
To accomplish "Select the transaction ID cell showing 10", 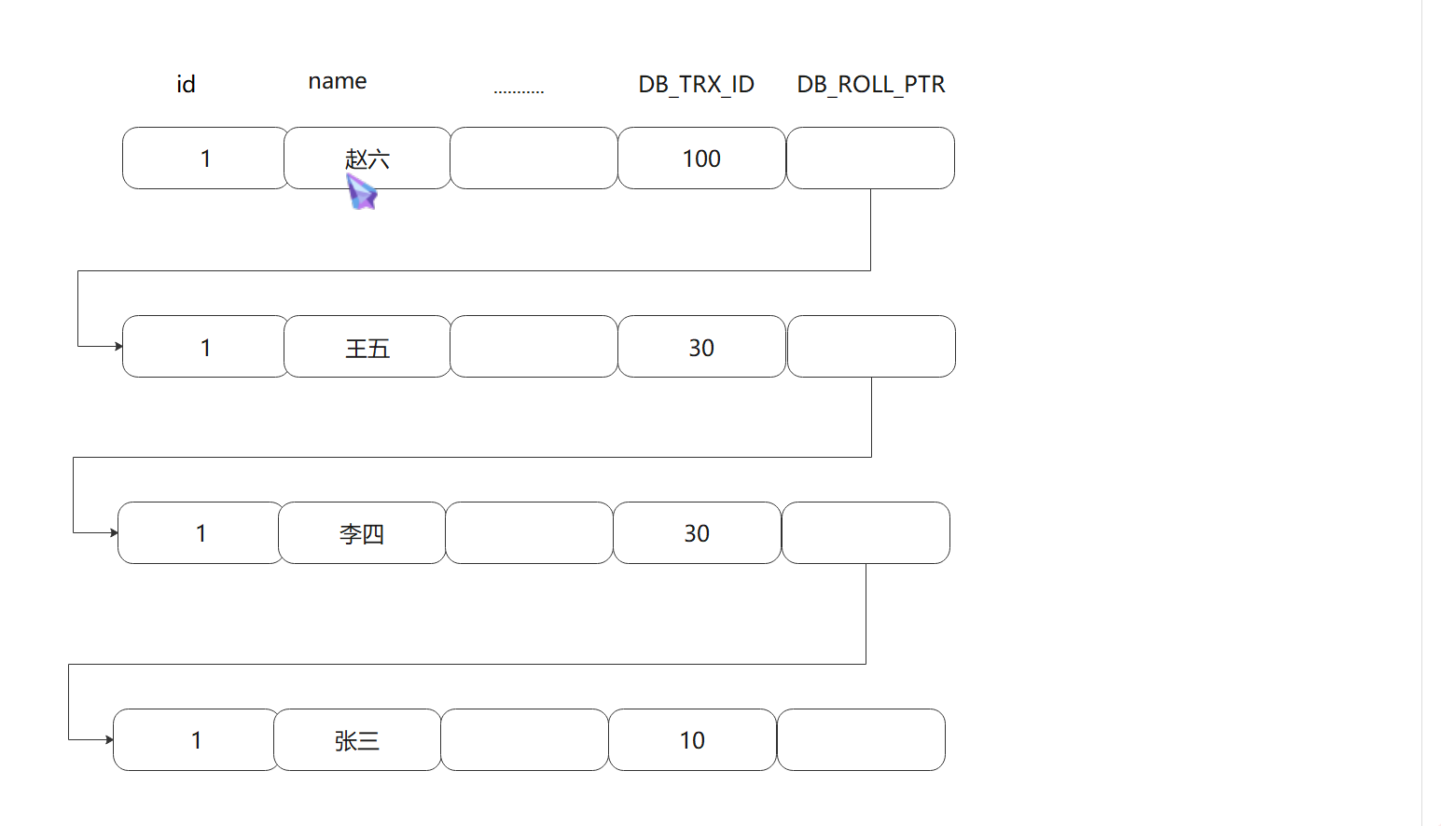I will pyautogui.click(x=692, y=740).
